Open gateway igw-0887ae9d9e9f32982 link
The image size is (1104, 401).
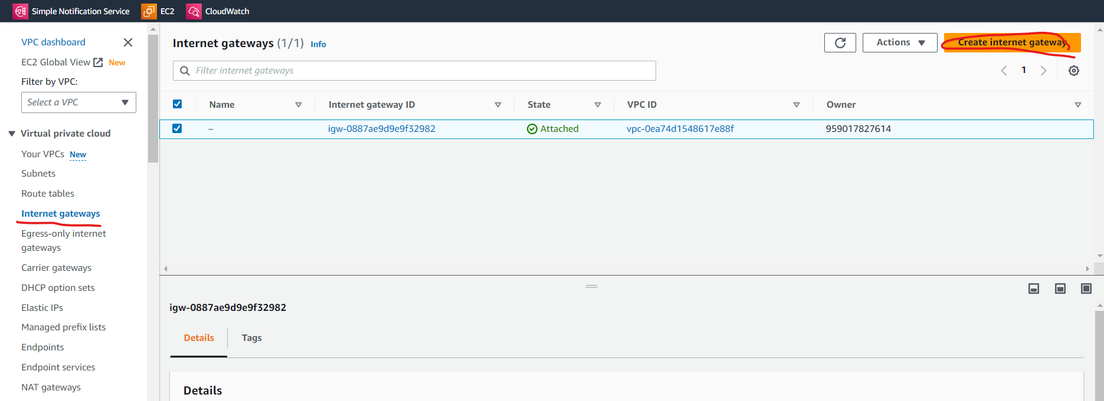382,129
